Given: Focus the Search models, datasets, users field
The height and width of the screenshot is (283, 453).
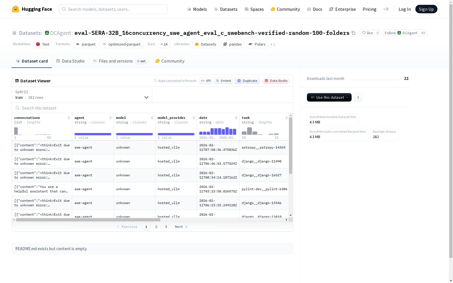Looking at the screenshot, I should tap(113, 9).
